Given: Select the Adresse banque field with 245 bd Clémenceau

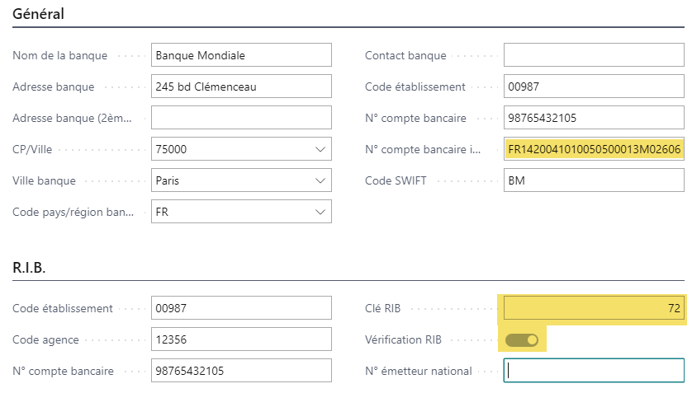Looking at the screenshot, I should 241,87.
